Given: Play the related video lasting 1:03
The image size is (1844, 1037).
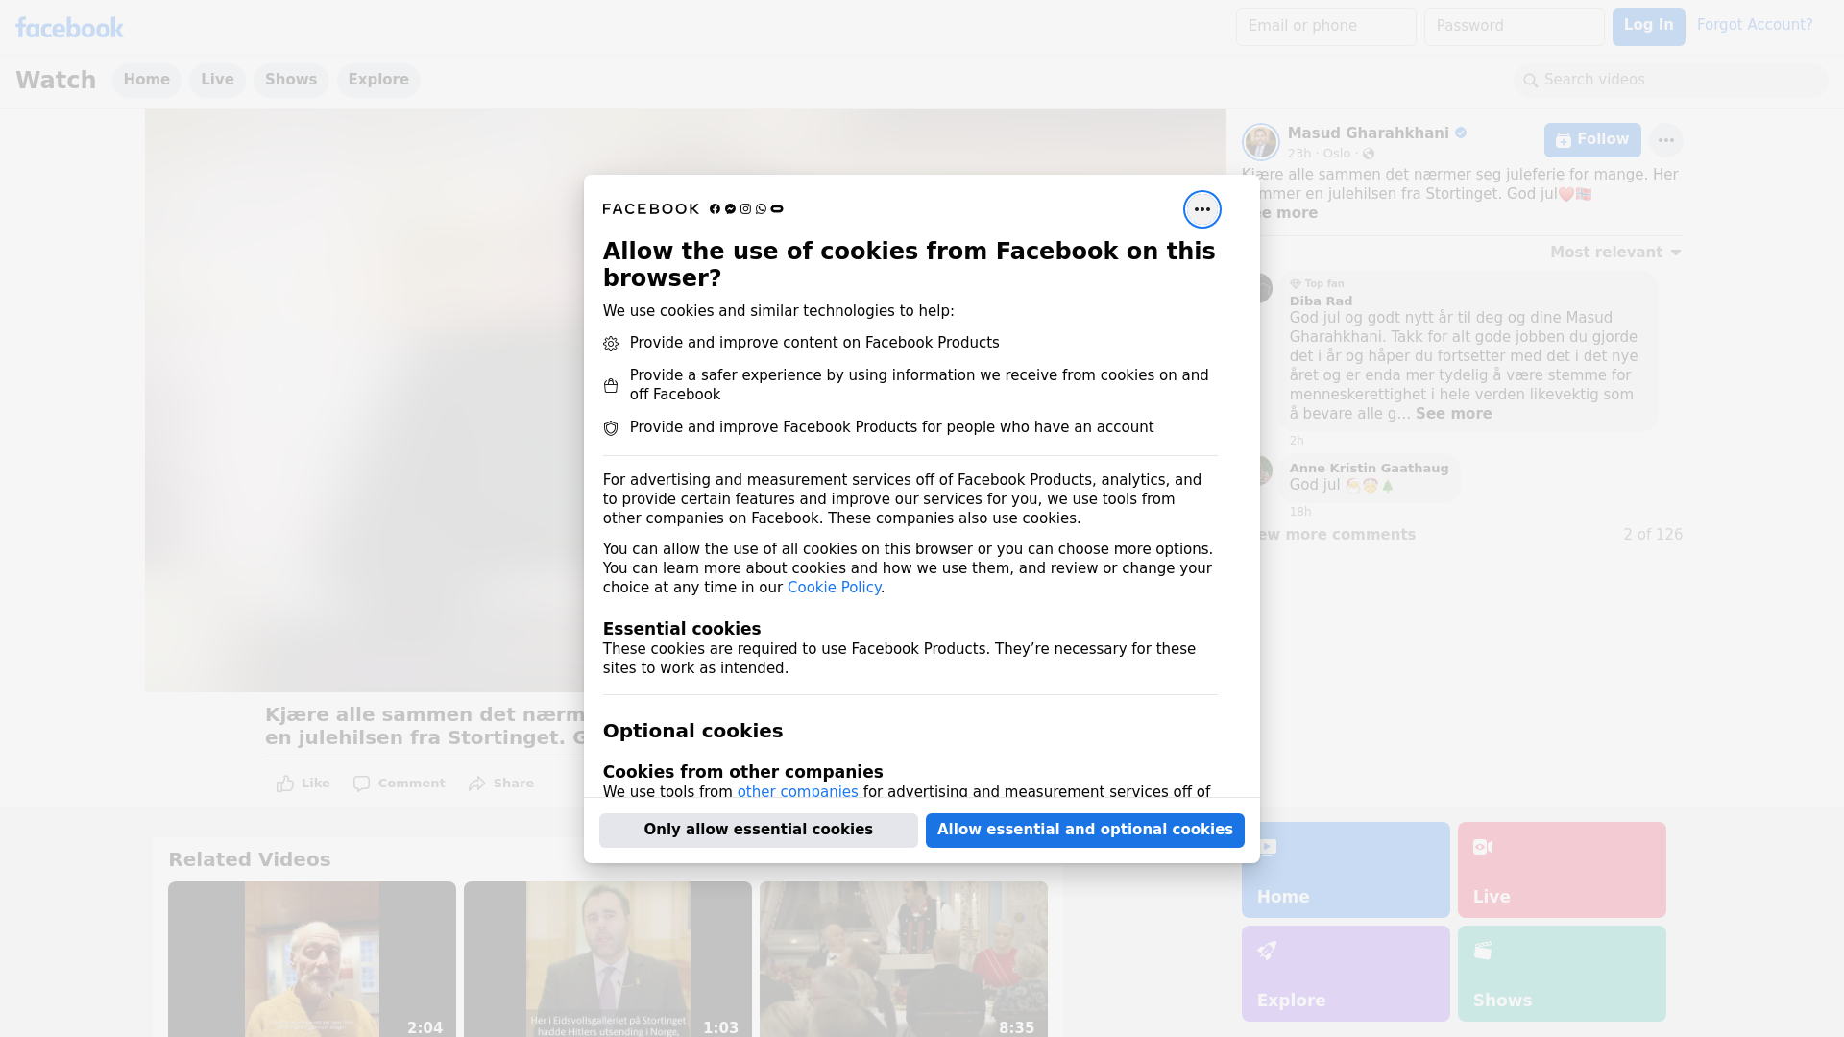Looking at the screenshot, I should (x=608, y=959).
